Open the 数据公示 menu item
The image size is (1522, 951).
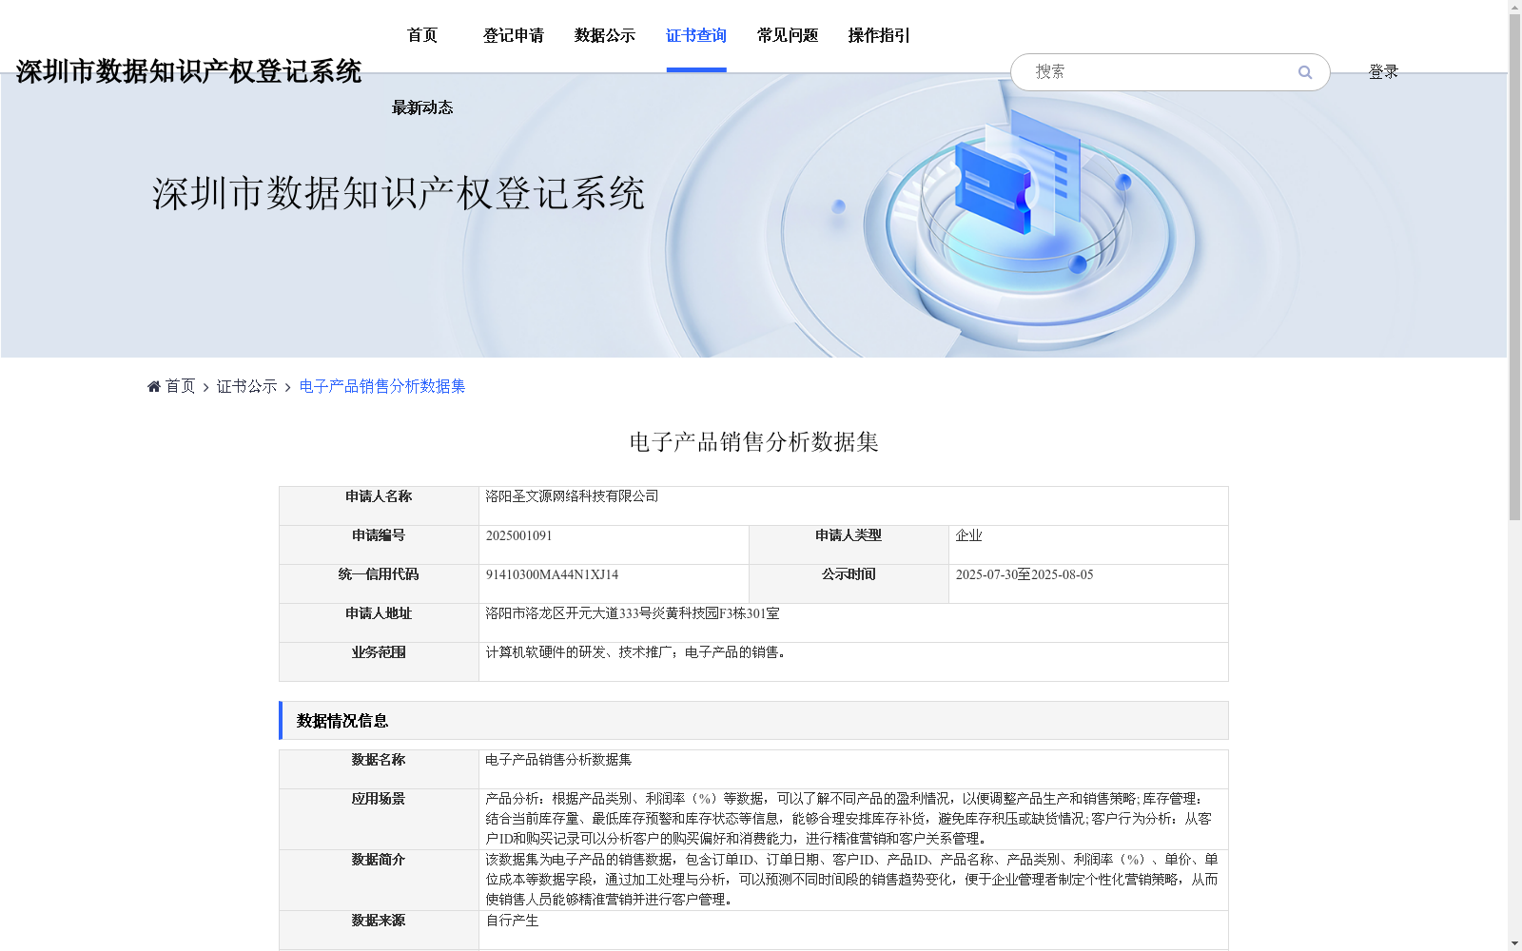605,35
